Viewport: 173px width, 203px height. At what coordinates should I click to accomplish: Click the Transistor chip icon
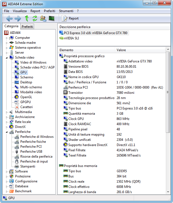coord(66,92)
